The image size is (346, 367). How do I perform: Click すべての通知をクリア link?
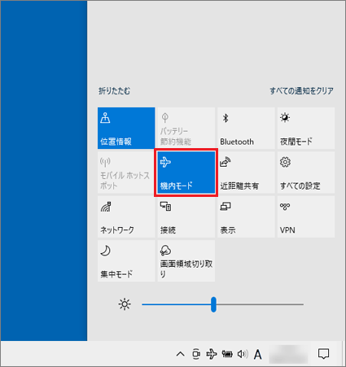(x=301, y=91)
